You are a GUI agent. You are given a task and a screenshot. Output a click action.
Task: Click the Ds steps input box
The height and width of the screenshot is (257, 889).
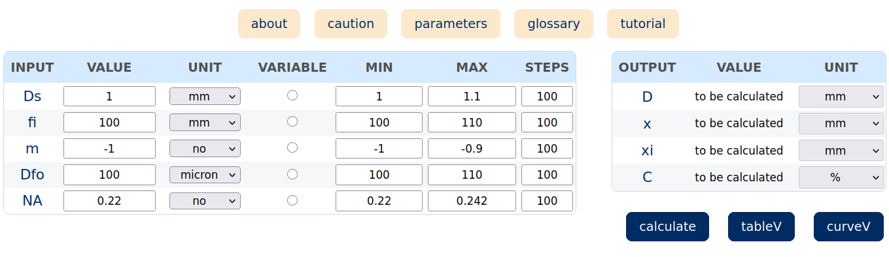coord(547,97)
